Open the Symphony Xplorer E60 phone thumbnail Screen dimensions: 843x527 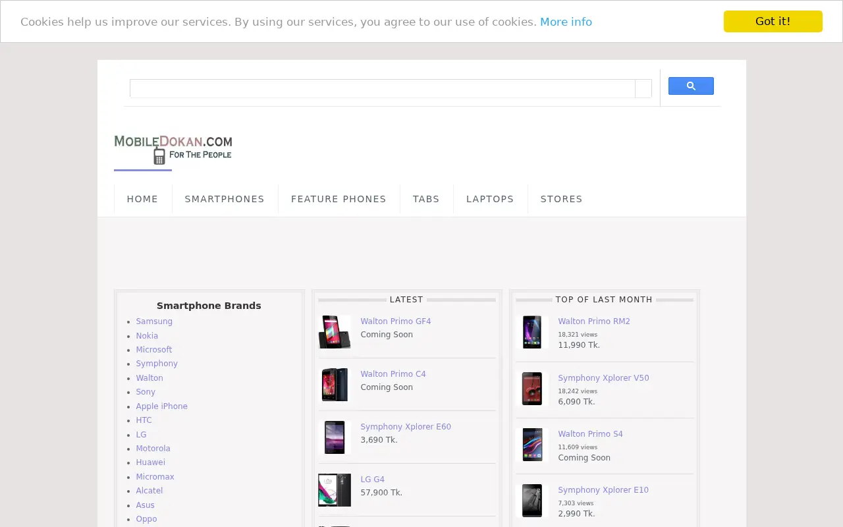(x=335, y=437)
